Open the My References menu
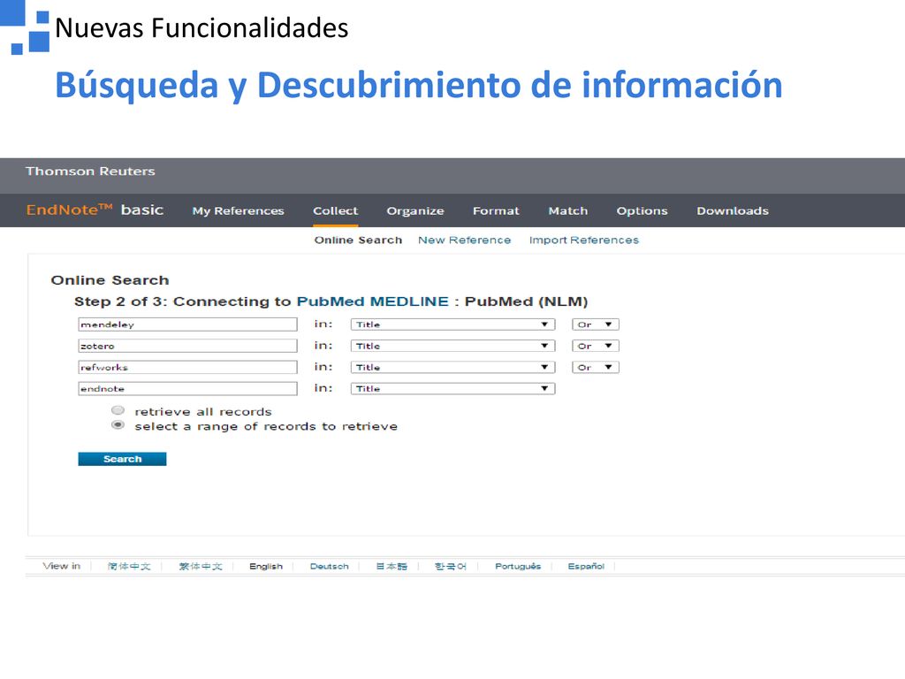The width and height of the screenshot is (905, 679). tap(239, 210)
